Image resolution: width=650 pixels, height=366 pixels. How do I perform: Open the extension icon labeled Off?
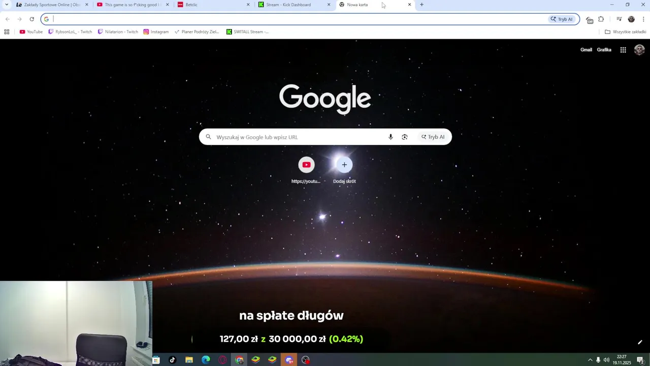(590, 20)
